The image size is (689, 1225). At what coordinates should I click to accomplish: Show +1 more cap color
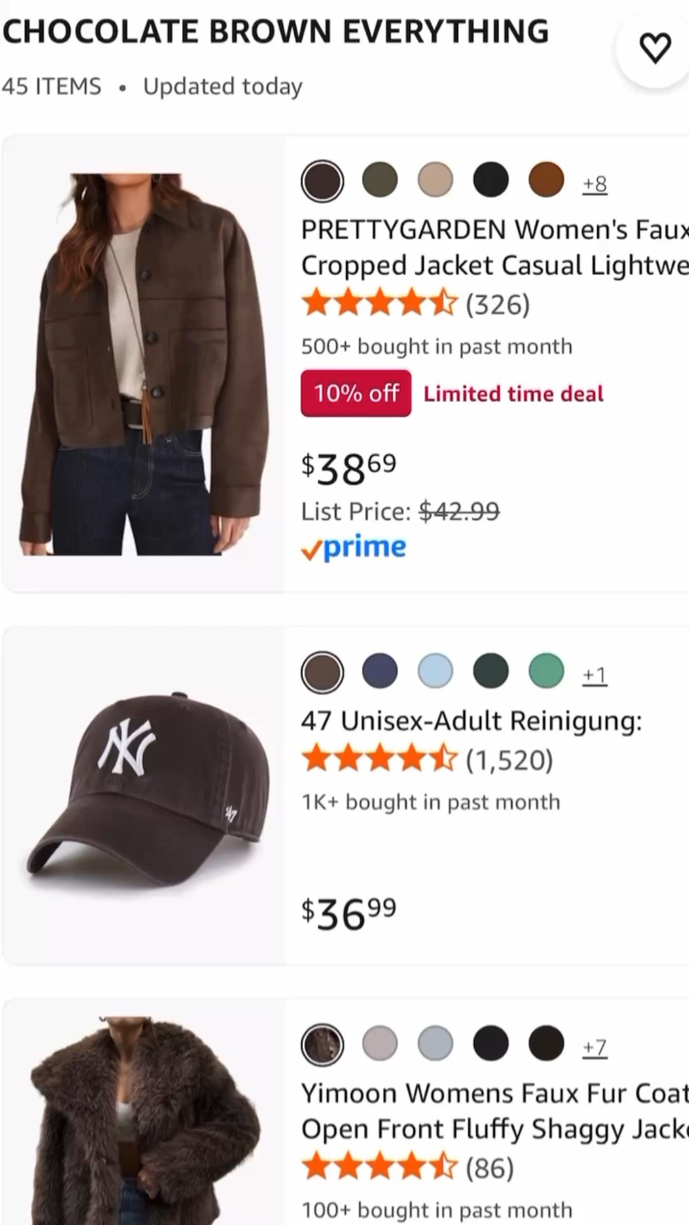(x=595, y=675)
